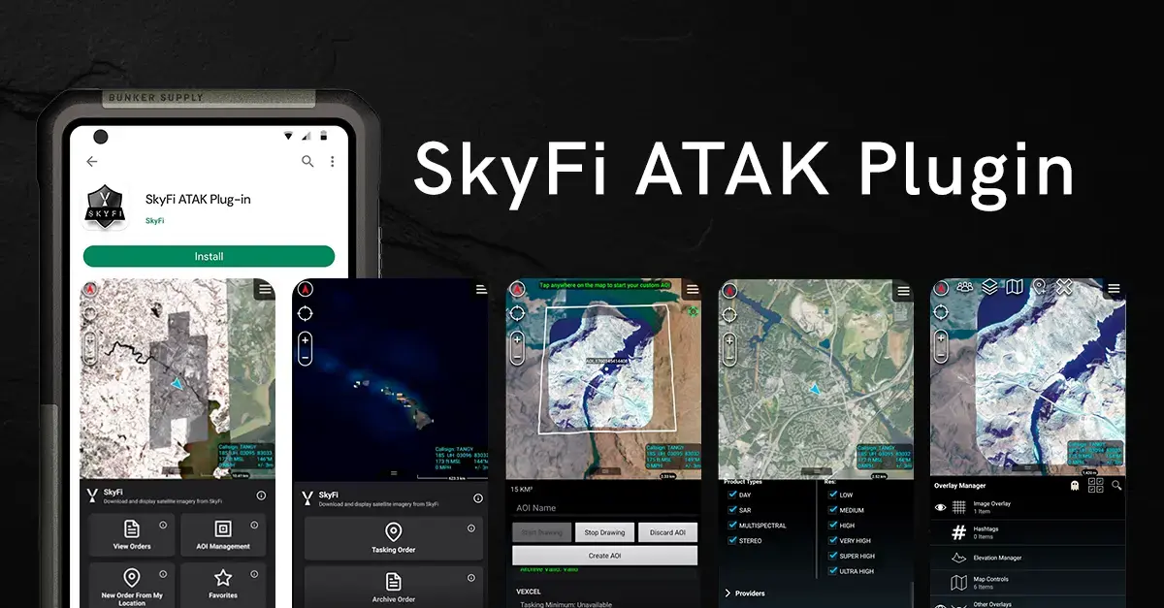Click info icon on Tasking Order tile
The width and height of the screenshot is (1164, 608).
pyautogui.click(x=471, y=528)
